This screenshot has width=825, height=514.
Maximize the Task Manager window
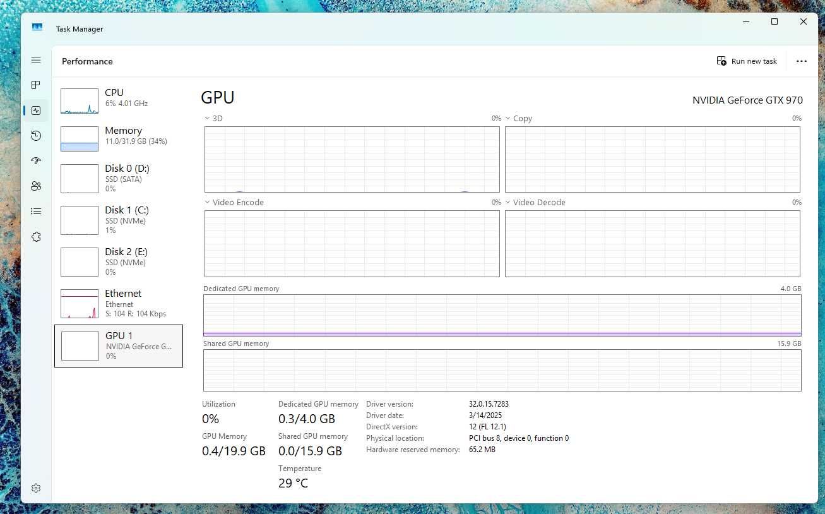(x=775, y=21)
